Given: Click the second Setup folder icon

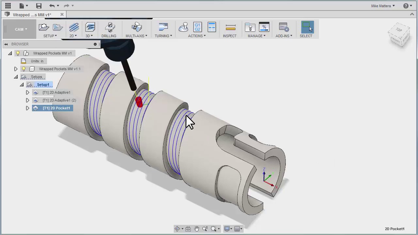Looking at the screenshot, I should (x=58, y=27).
